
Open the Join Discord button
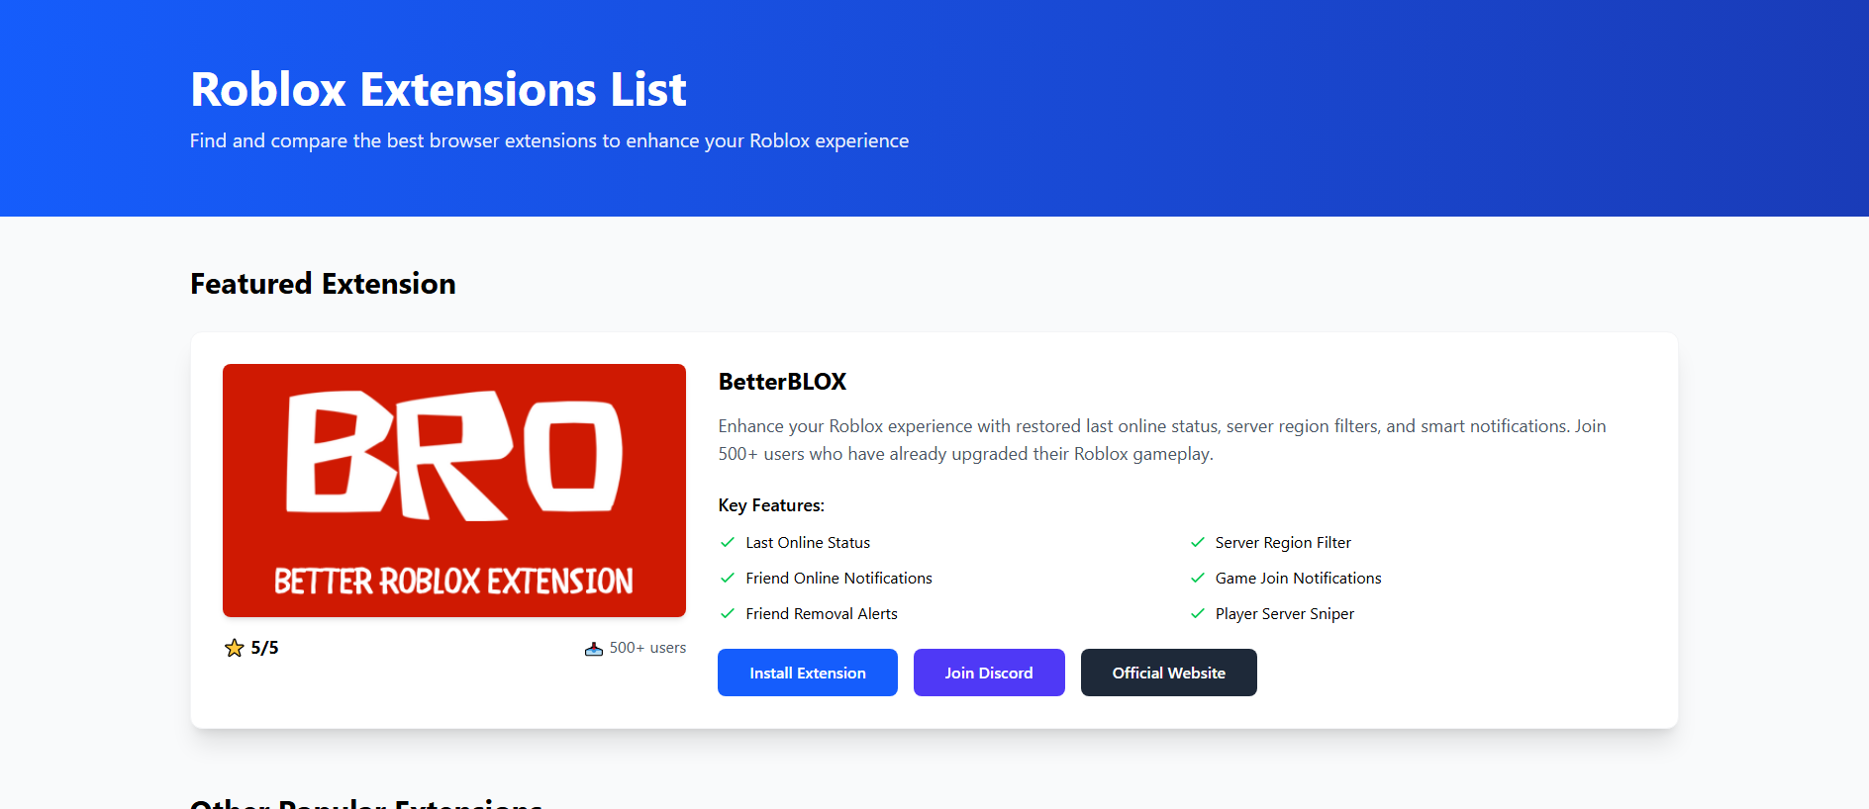989,673
